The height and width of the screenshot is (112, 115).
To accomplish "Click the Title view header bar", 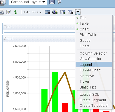I will pos(39,27).
